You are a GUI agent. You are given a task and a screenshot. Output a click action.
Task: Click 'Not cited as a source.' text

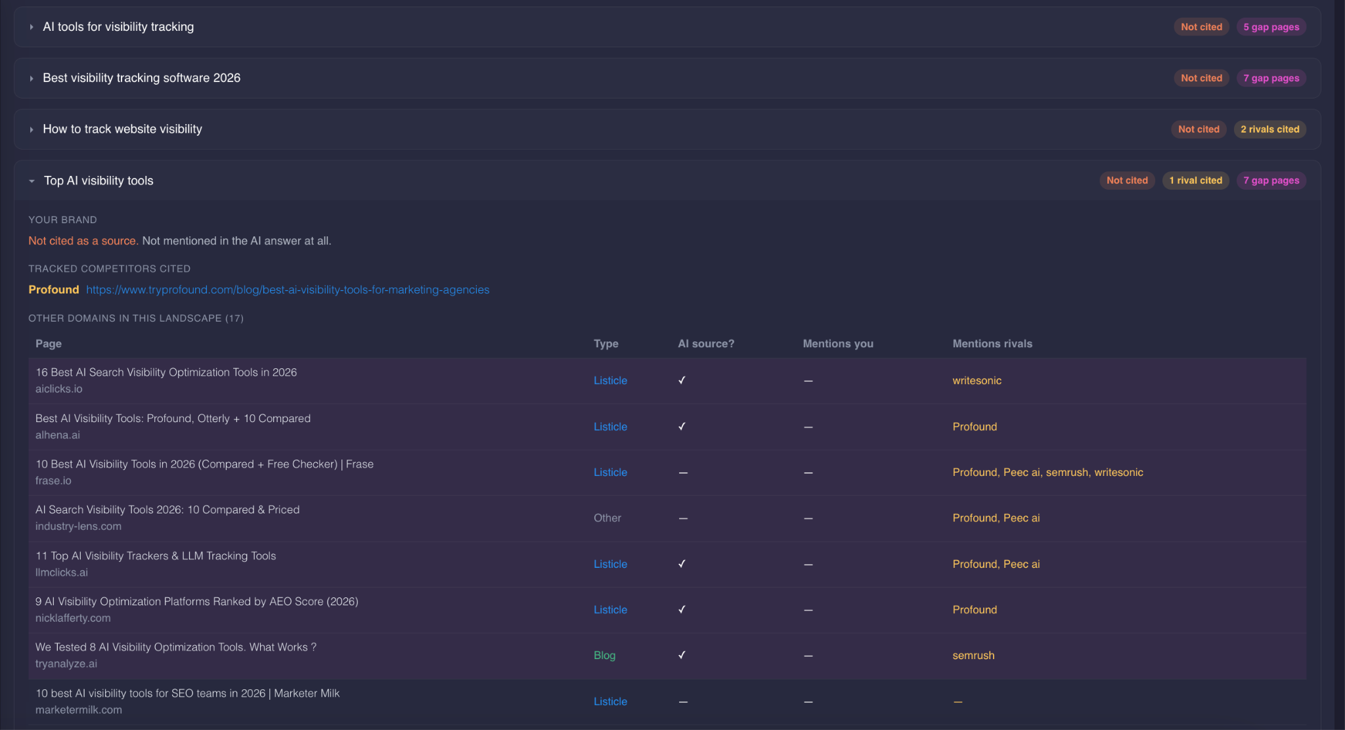pos(83,241)
